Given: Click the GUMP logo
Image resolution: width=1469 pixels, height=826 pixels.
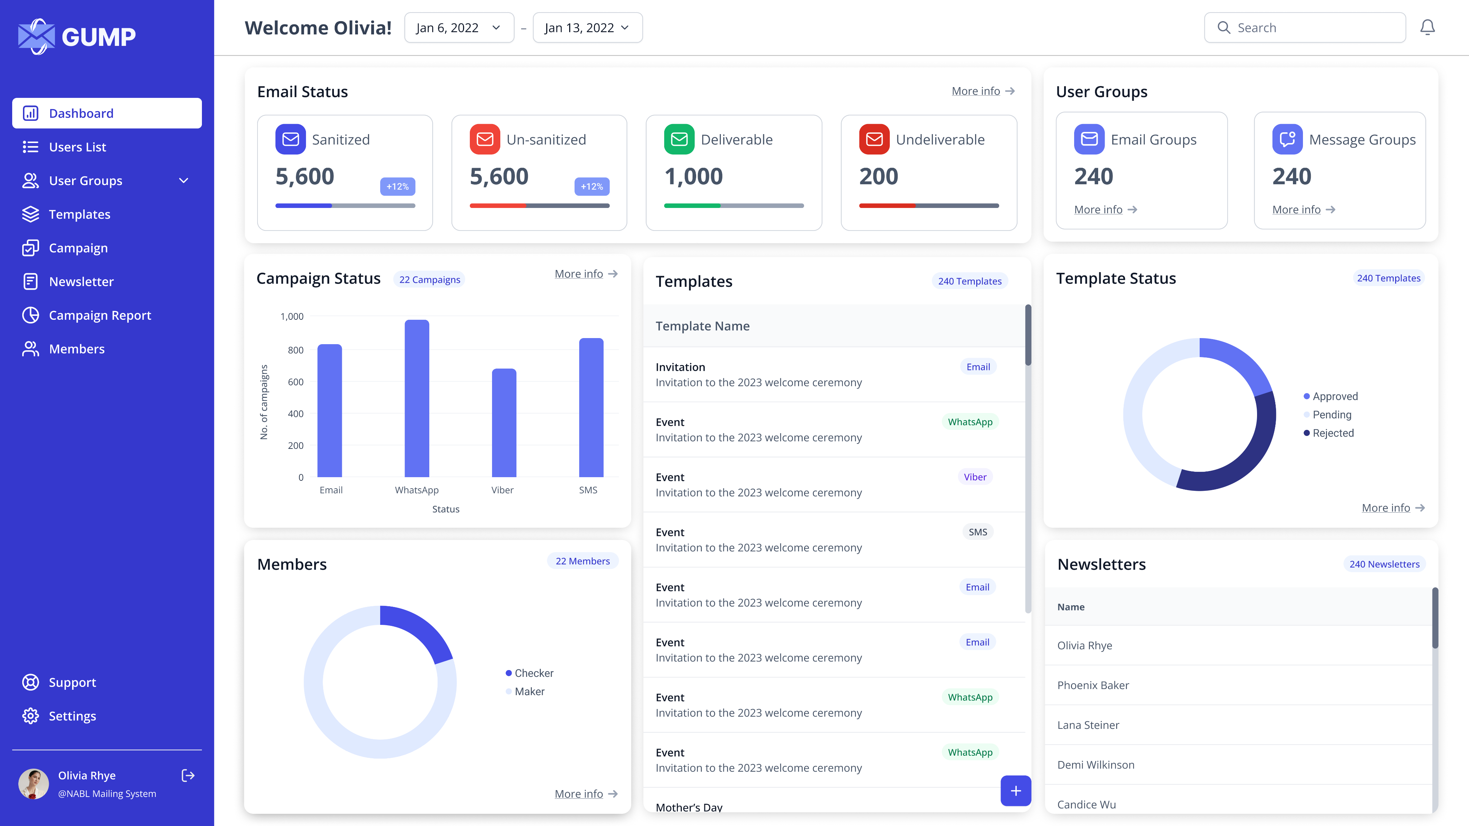Looking at the screenshot, I should click(x=77, y=37).
